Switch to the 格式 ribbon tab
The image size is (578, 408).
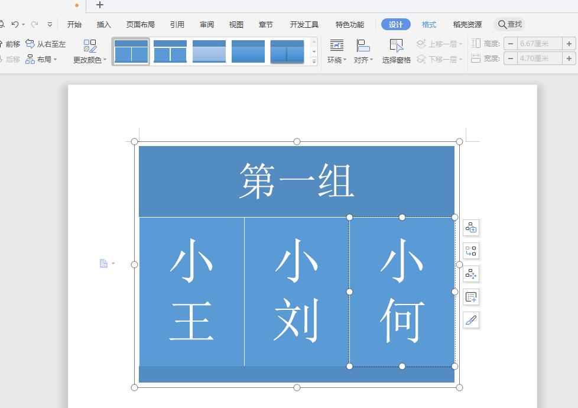(428, 24)
